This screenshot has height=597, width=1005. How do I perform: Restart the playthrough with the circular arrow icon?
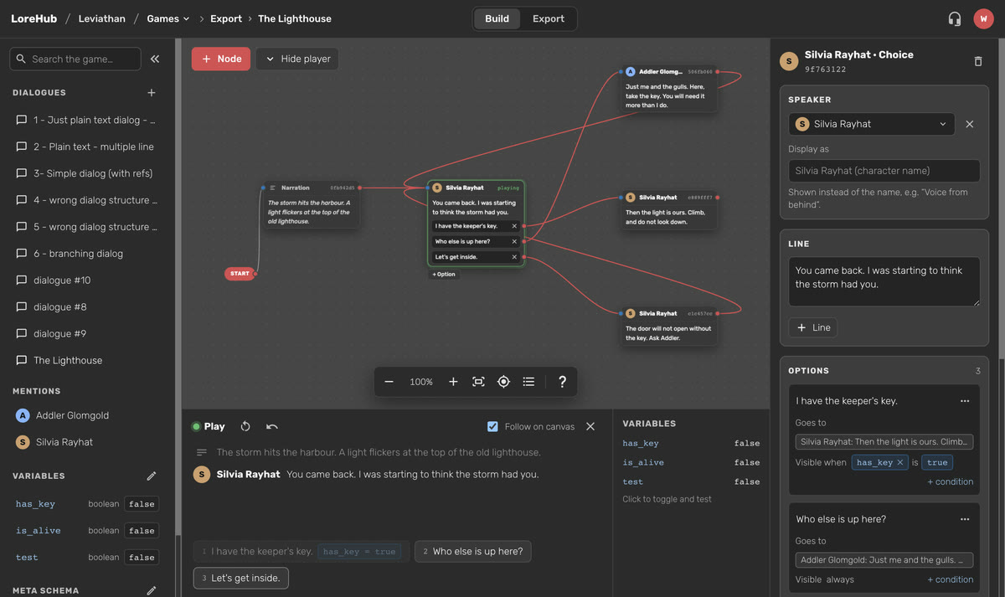click(245, 426)
